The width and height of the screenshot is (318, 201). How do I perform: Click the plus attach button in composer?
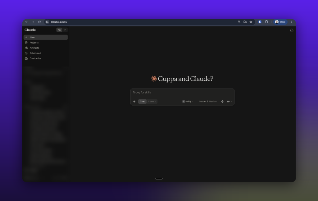click(134, 101)
